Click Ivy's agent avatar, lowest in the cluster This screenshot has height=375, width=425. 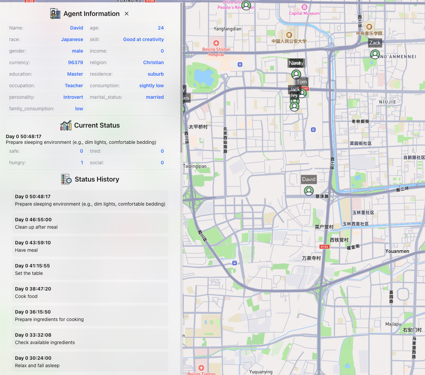point(294,107)
